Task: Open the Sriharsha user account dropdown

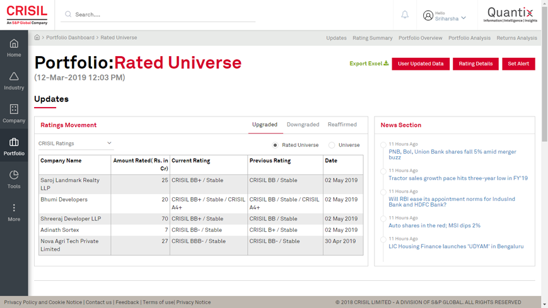Action: point(445,16)
